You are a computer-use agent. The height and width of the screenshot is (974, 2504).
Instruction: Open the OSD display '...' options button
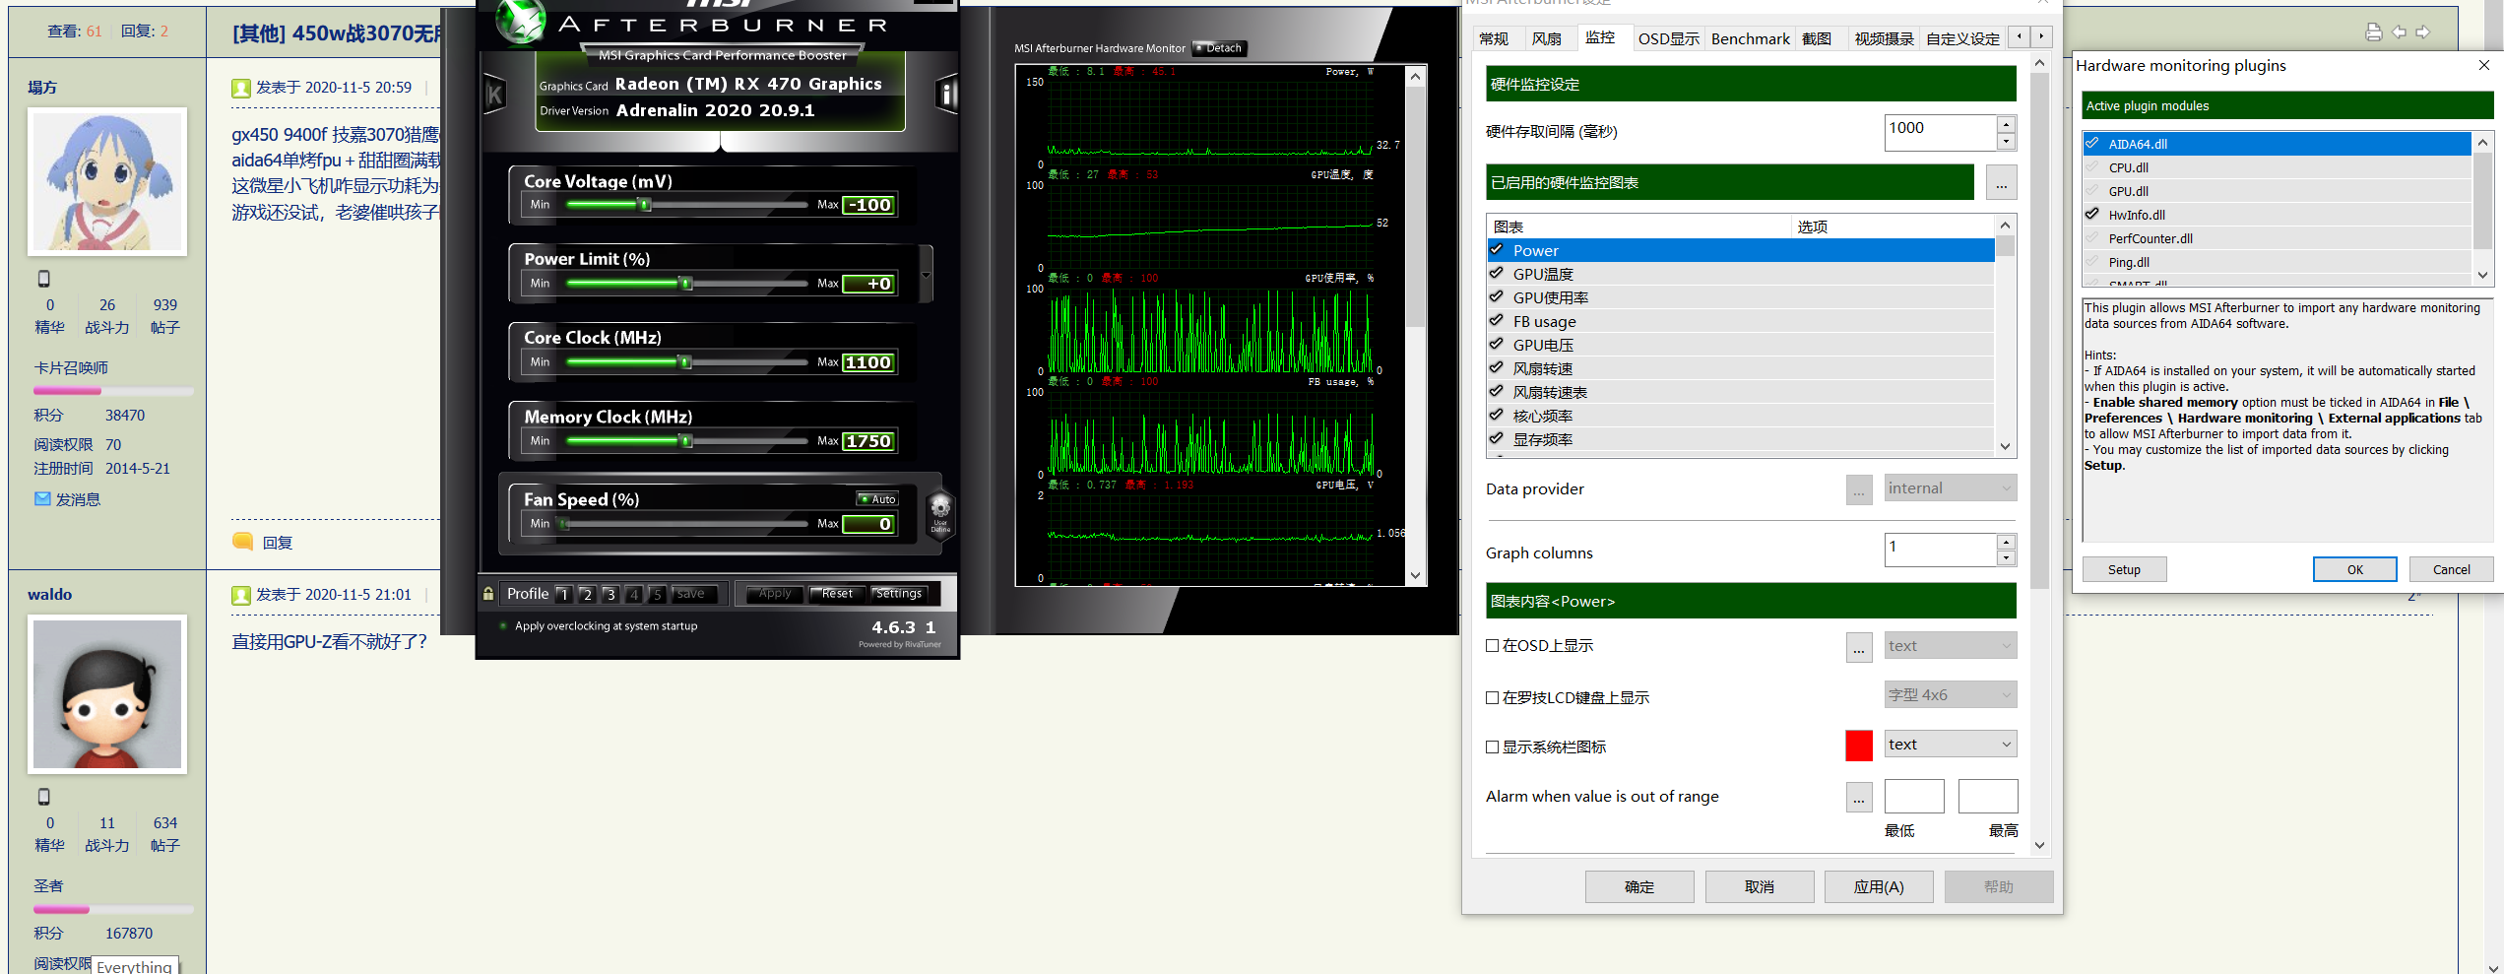tap(1859, 647)
